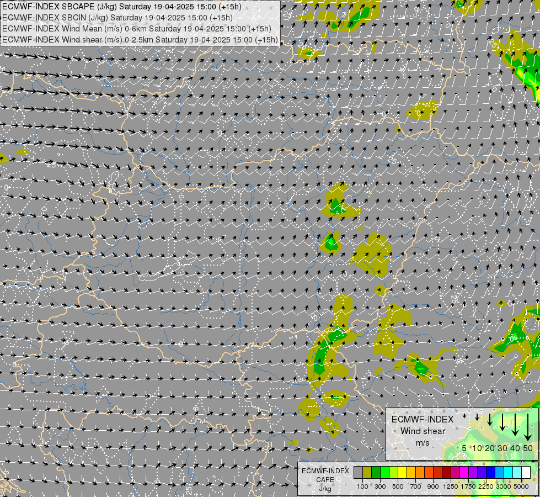Image resolution: width=540 pixels, height=497 pixels.
Task: Click the '5' label under wind shear arrows
Action: pos(464,448)
